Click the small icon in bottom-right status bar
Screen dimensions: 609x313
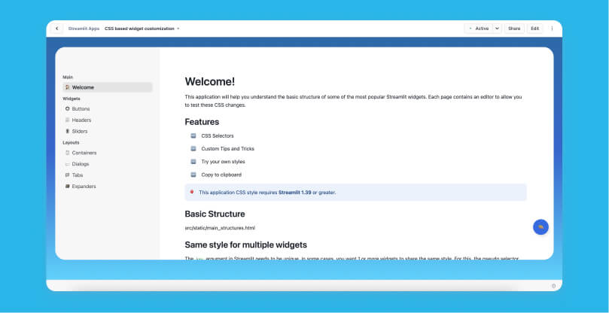(553, 286)
